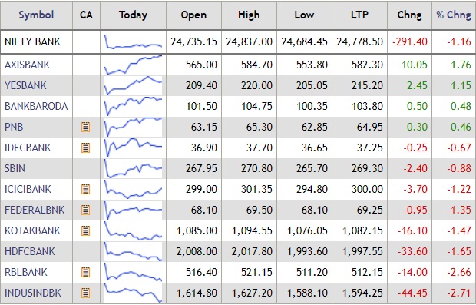View the INDUSINDBK today sparkline chart
Image resolution: width=476 pixels, height=305 pixels.
point(133,293)
